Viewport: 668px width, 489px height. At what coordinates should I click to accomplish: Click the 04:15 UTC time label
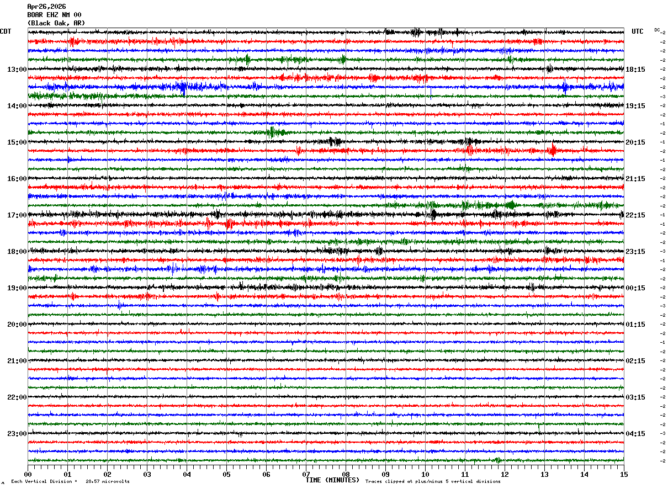[635, 434]
